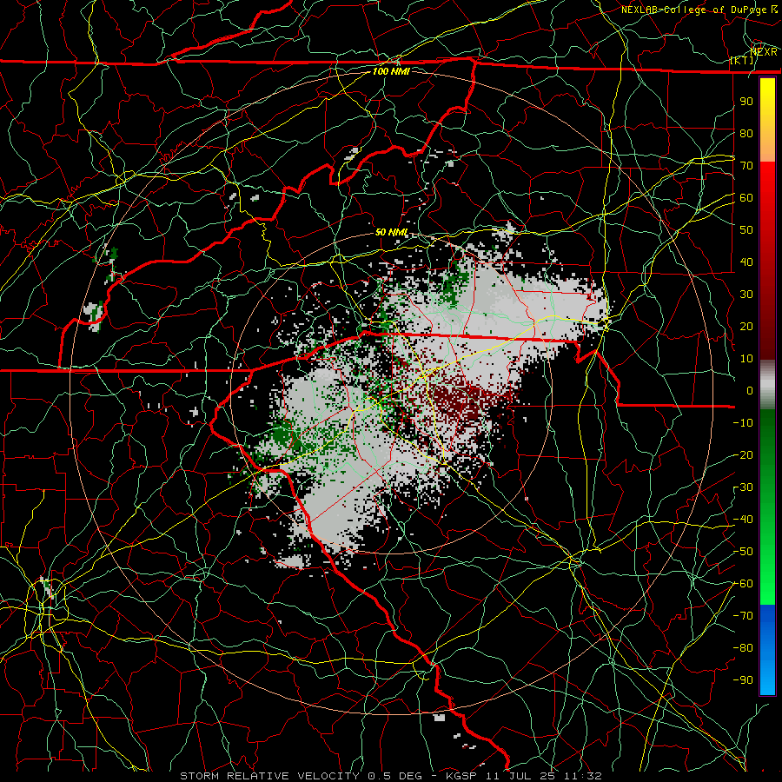Click the 11 JUL 25 date text
The width and height of the screenshot is (782, 782).
[520, 776]
